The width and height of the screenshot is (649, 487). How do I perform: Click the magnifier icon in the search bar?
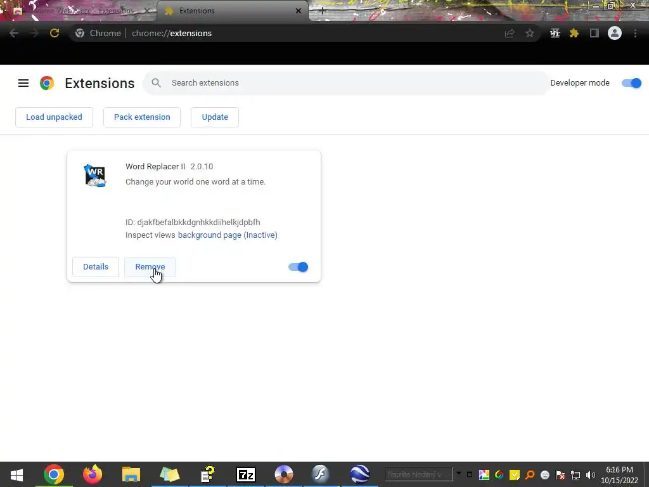[156, 83]
